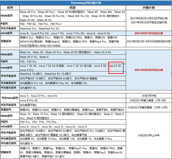
Task: Select the 系列 column header
Action: pyautogui.click(x=10, y=8)
